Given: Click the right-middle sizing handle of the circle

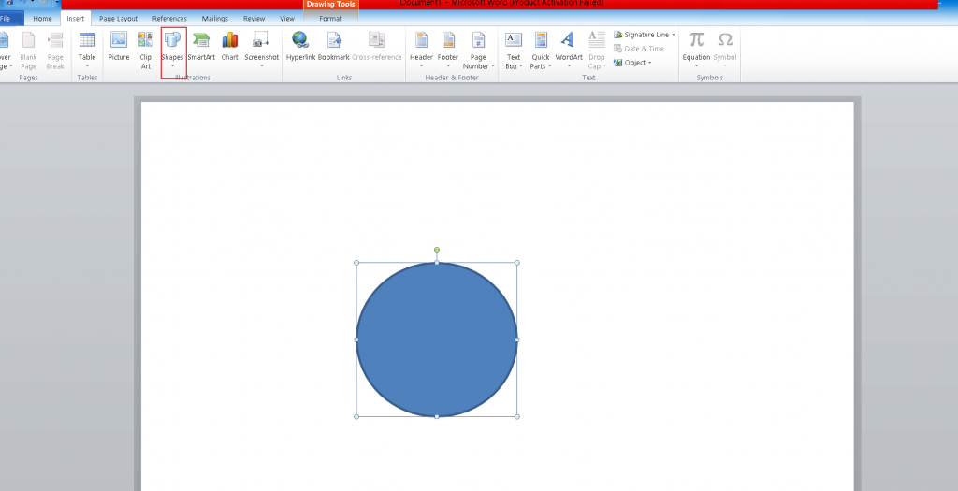Looking at the screenshot, I should pyautogui.click(x=517, y=339).
